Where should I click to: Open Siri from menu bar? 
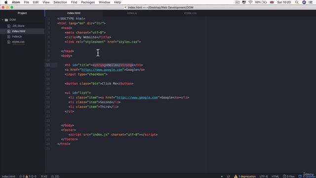(304, 2)
